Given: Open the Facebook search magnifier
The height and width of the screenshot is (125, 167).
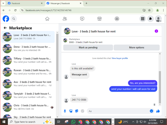Looking at the screenshot, I should pos(14,19).
